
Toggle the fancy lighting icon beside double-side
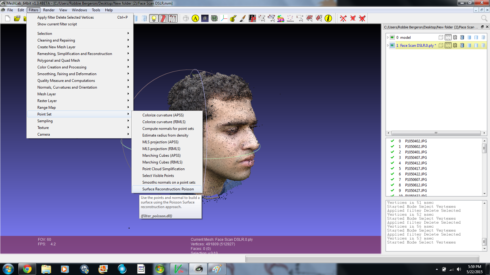click(x=173, y=18)
